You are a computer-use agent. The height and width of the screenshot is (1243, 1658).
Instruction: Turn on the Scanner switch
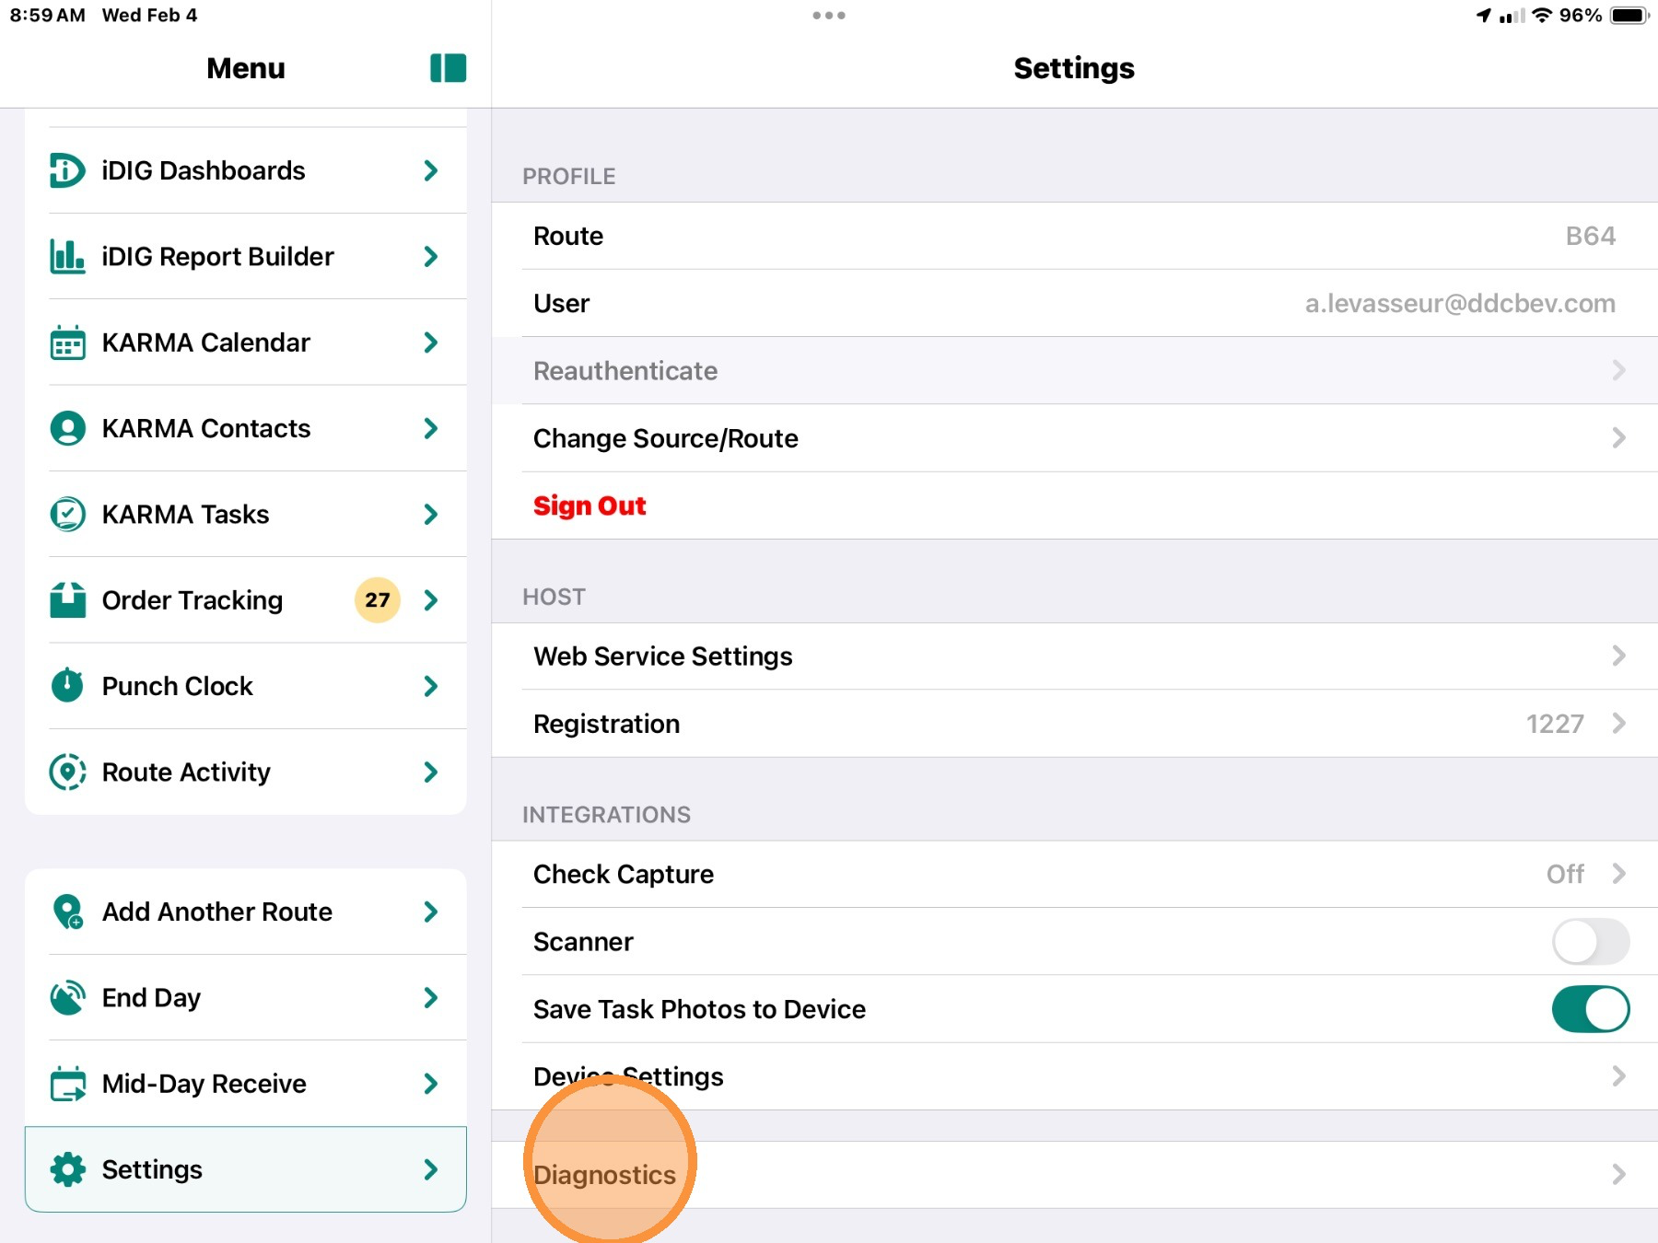(x=1591, y=942)
